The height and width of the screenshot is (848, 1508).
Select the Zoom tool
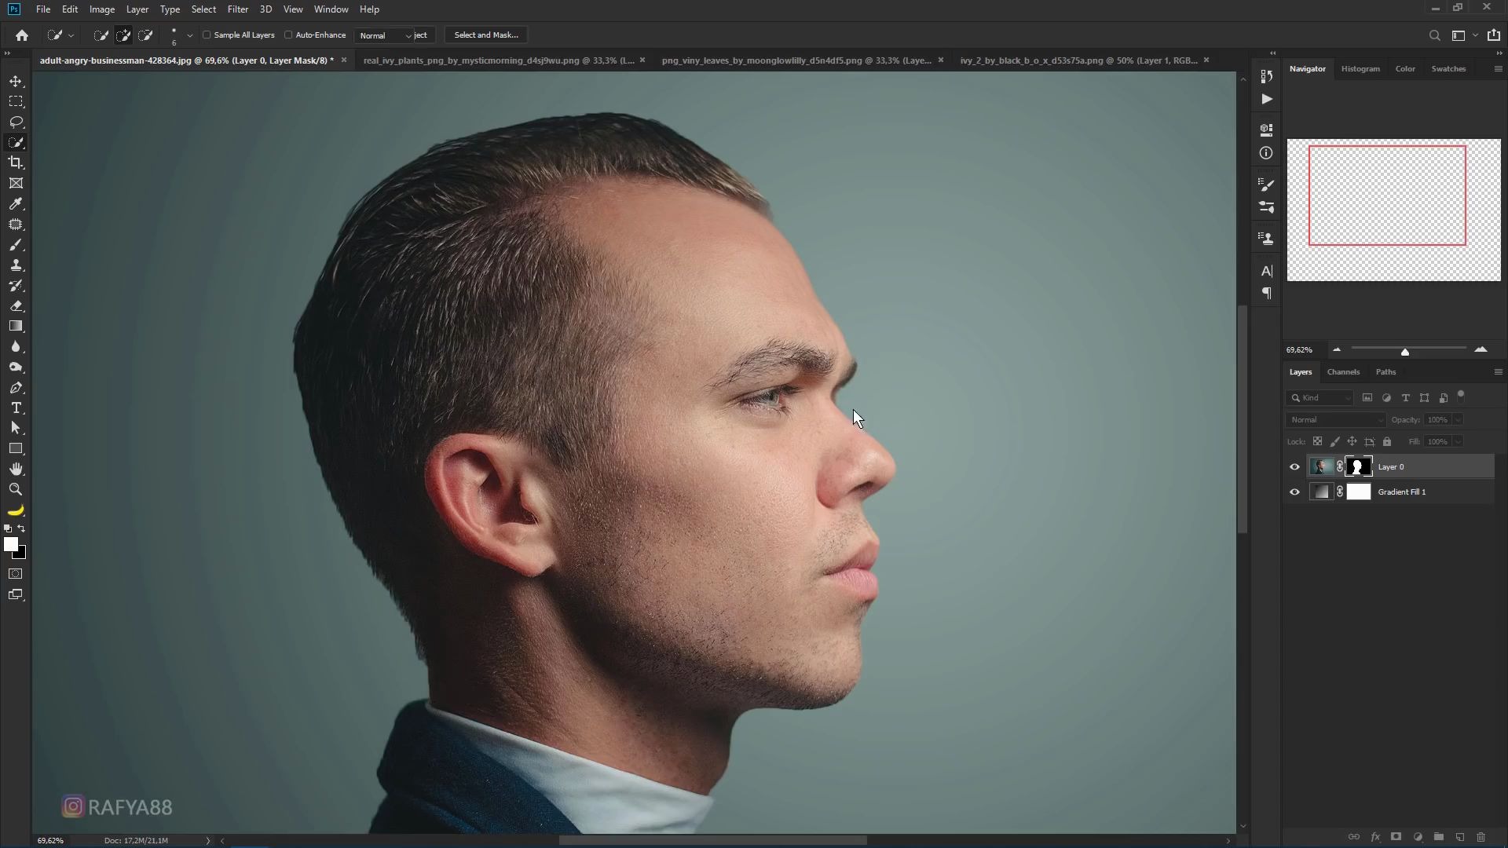[16, 489]
